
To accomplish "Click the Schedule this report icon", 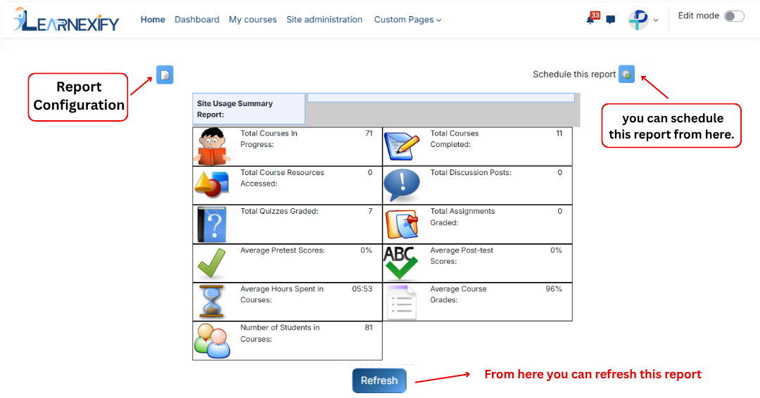I will click(x=626, y=74).
